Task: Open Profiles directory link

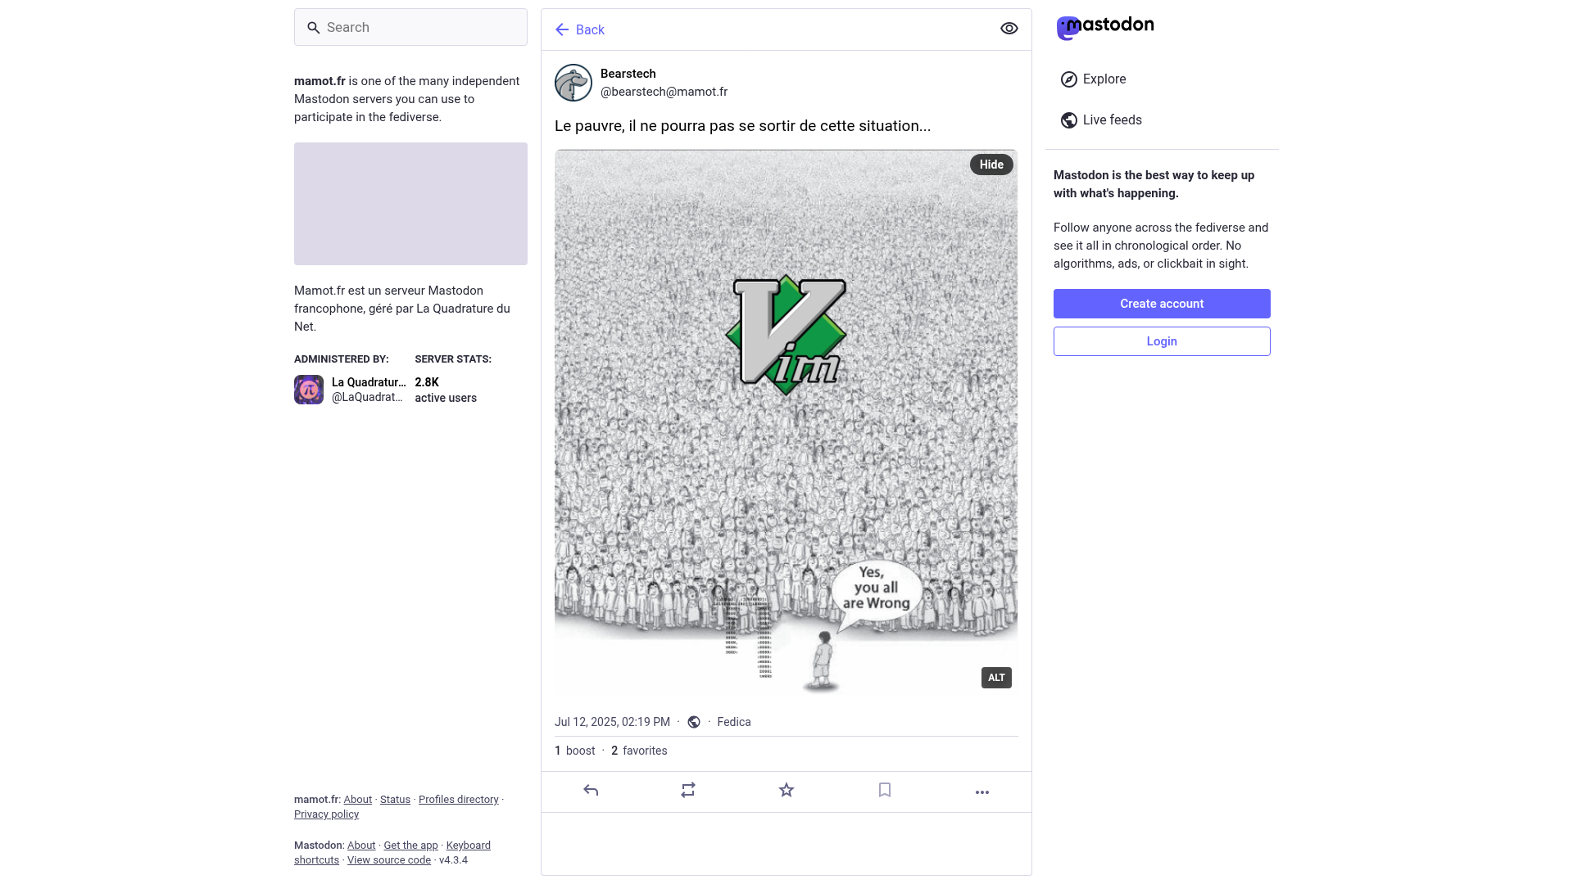Action: (x=458, y=800)
